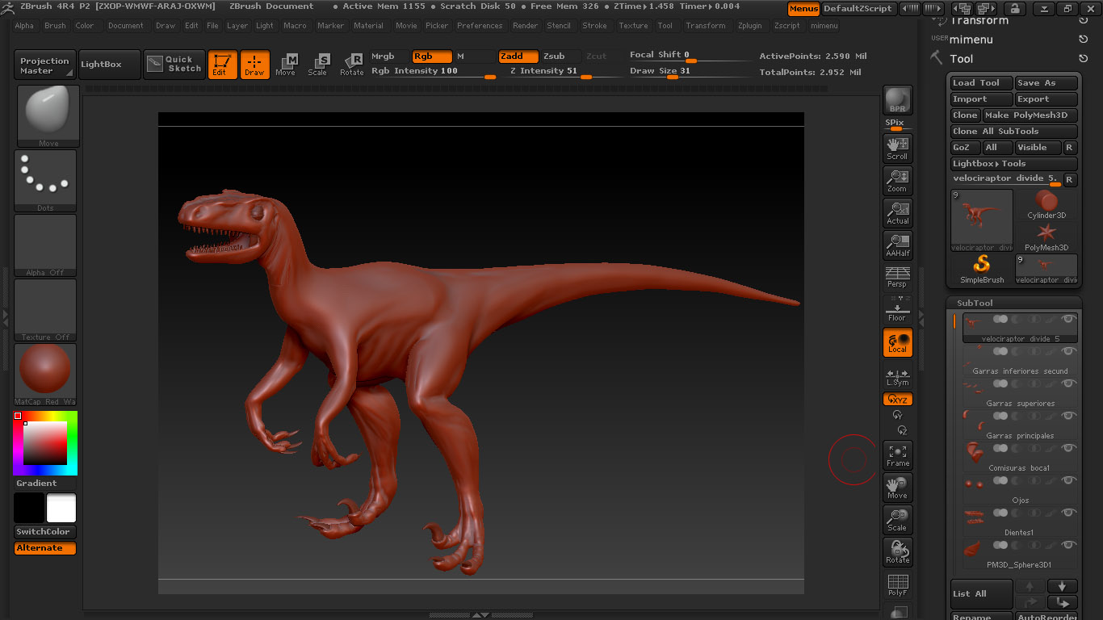The height and width of the screenshot is (620, 1103).
Task: Choose the SimpleBrush tool
Action: click(982, 269)
